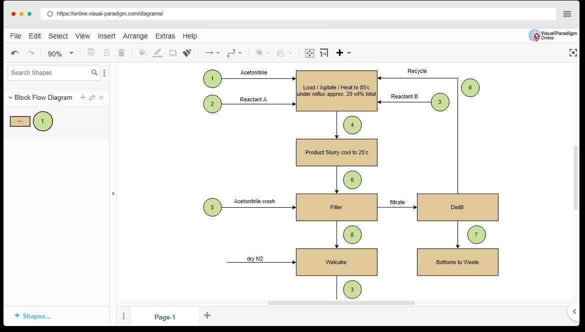This screenshot has height=332, width=585.
Task: Expand the right format panel chevron
Action: pyautogui.click(x=574, y=312)
